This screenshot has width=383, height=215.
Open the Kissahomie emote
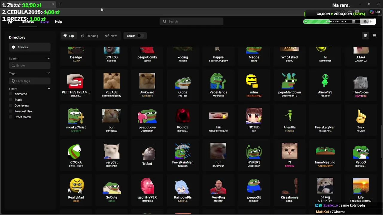tap(290, 186)
